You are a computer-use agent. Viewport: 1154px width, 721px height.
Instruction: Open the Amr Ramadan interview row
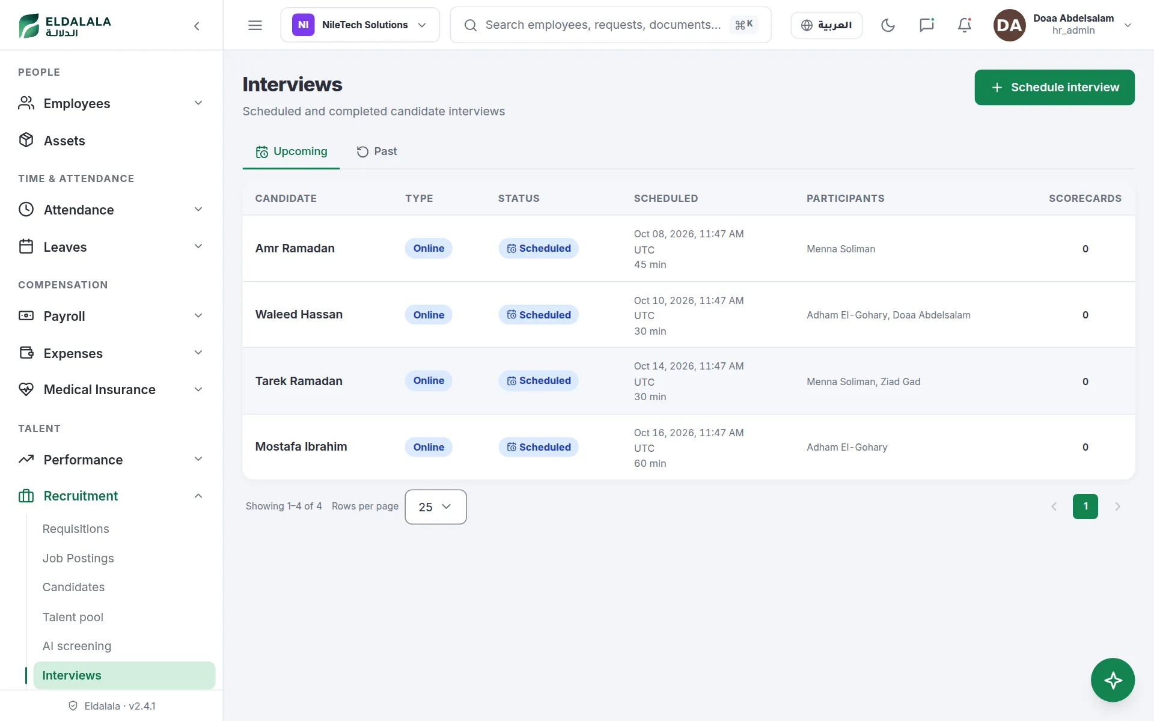tap(688, 249)
